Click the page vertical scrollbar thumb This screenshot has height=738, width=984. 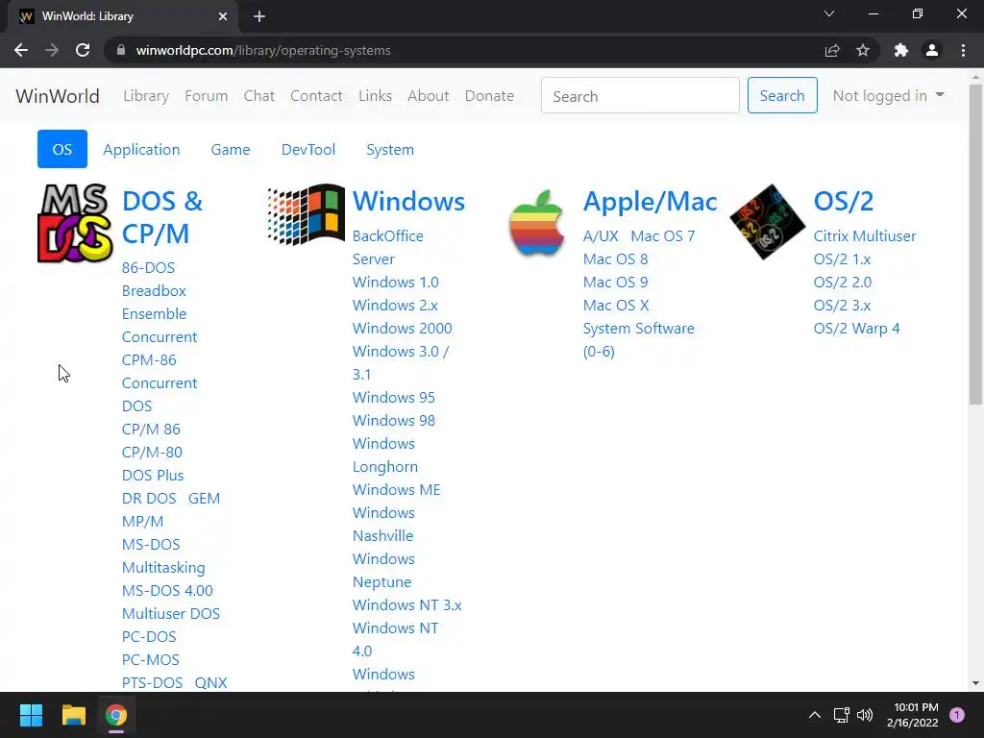(975, 245)
